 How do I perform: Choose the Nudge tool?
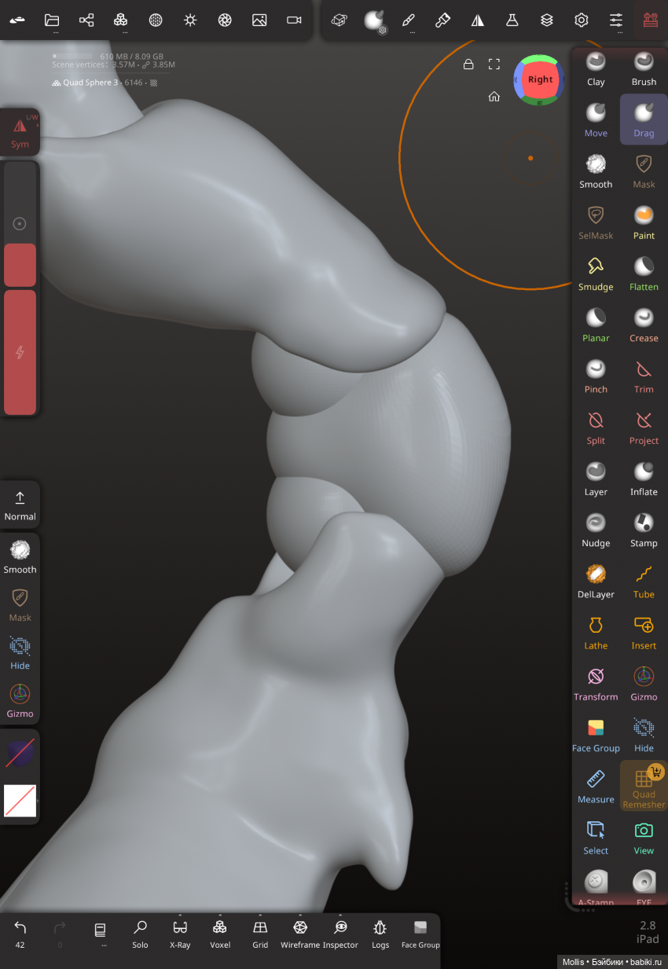click(596, 530)
